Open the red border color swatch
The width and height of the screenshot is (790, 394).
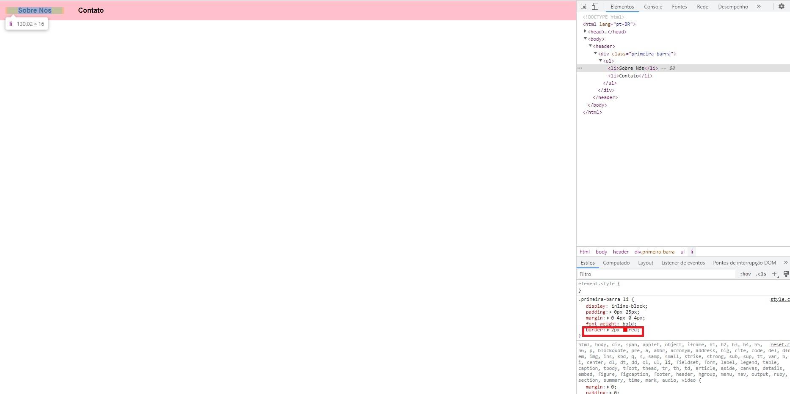pos(625,330)
